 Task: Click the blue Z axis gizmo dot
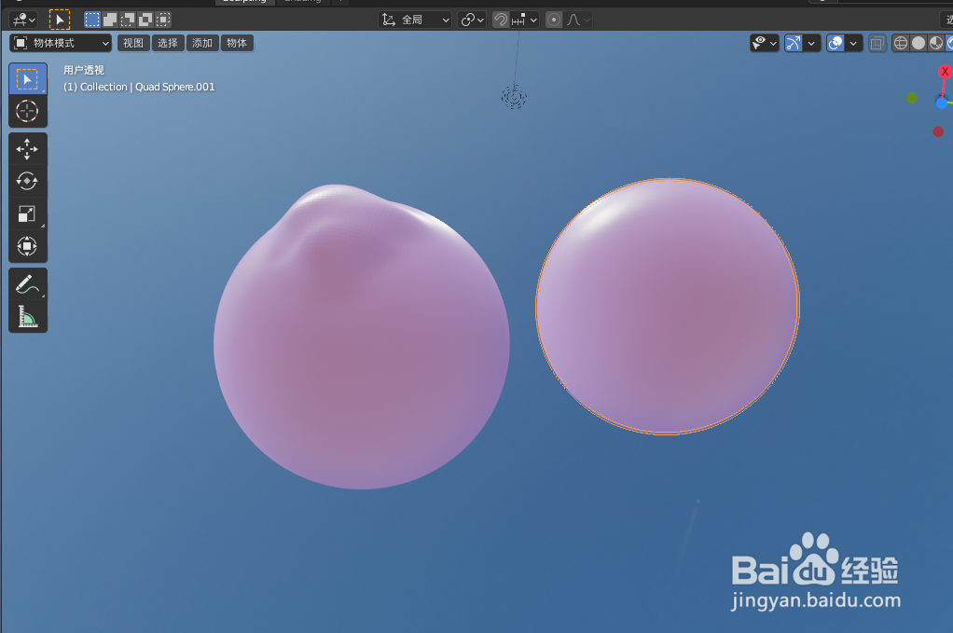coord(942,103)
